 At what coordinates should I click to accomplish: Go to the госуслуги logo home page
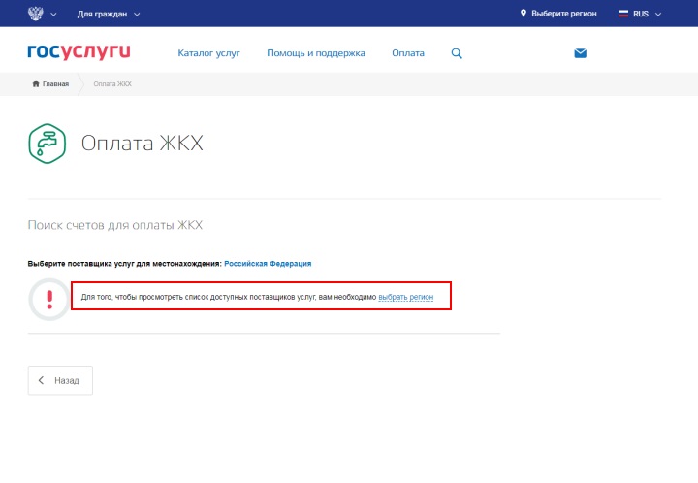pyautogui.click(x=79, y=51)
